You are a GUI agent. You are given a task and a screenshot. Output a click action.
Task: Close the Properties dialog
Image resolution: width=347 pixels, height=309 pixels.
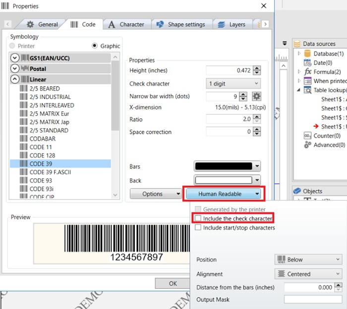click(264, 6)
